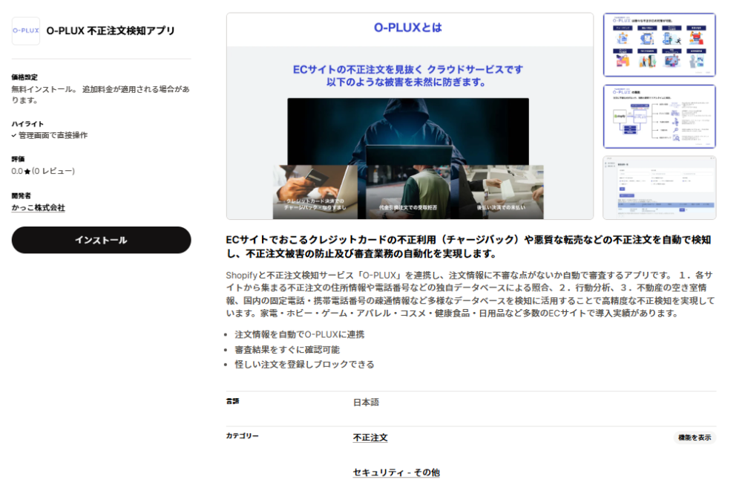
Task: Click bullet 怪しい注文を登録しブロックできる
Action: 304,365
